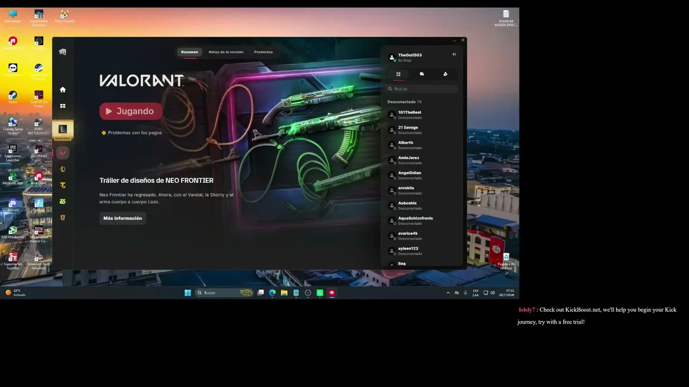Select friend ayleen123
689x387 pixels.
pos(423,250)
